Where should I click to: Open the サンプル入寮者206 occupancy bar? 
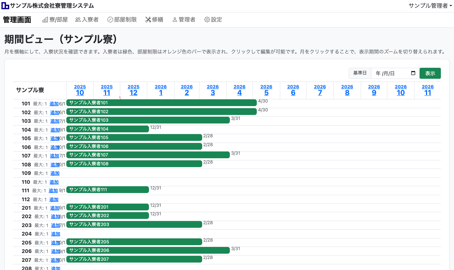(x=148, y=250)
